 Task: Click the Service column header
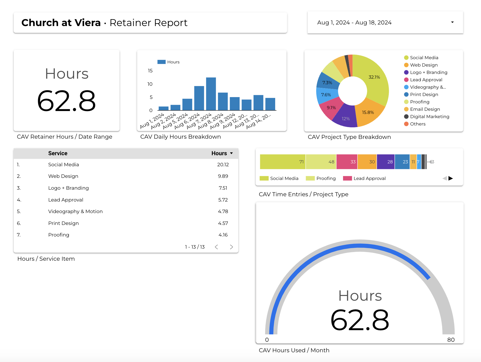click(58, 153)
